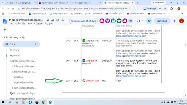This screenshot has height=105, width=187.
Task: Click the Nâng cấp upgrade button
Action: pos(162,21)
